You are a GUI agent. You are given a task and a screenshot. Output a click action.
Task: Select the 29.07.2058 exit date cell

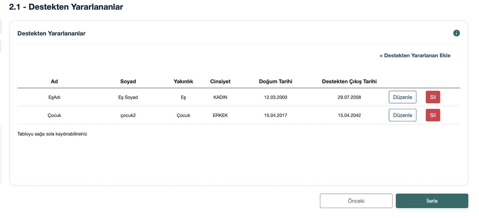coord(349,97)
